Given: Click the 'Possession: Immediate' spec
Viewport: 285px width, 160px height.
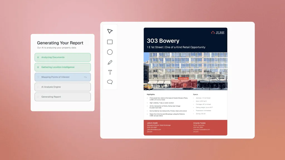Looking at the screenshot, I should point(203,110).
